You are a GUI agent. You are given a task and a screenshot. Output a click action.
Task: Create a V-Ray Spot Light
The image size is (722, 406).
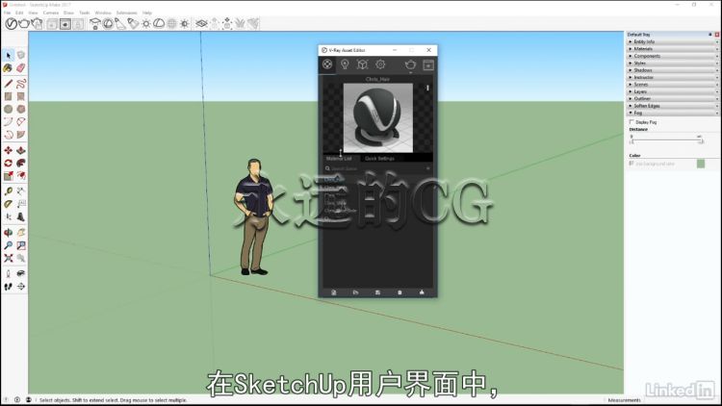coord(120,23)
